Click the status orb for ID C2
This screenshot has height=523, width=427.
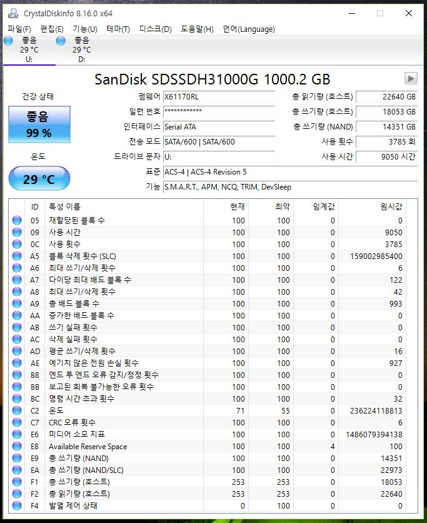[17, 410]
